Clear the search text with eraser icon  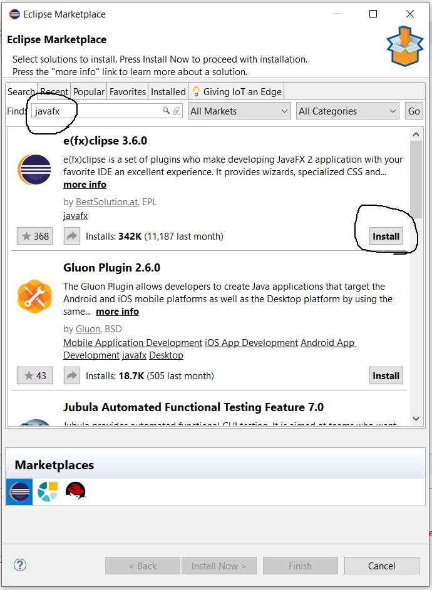(x=177, y=111)
